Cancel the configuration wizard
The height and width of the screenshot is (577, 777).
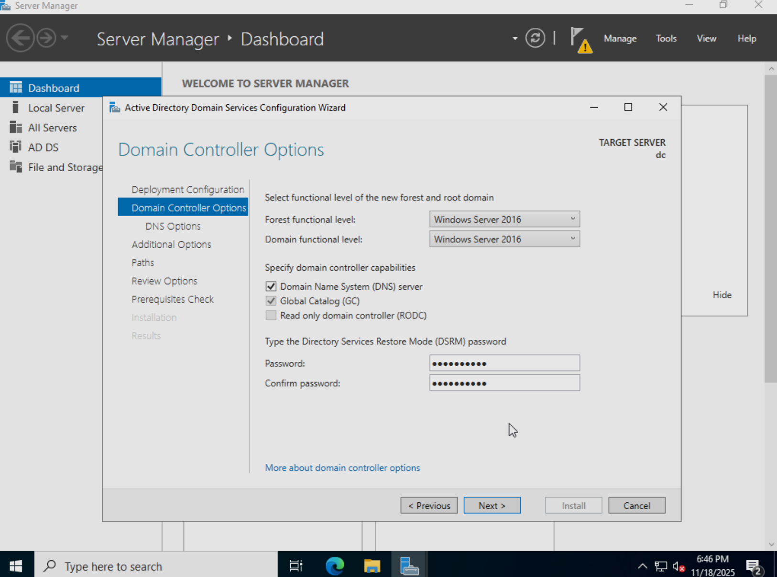[x=636, y=505]
